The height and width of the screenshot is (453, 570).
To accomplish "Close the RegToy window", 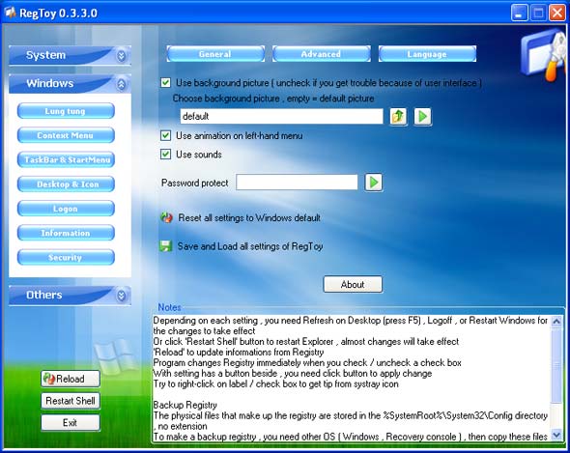I will tap(556, 14).
